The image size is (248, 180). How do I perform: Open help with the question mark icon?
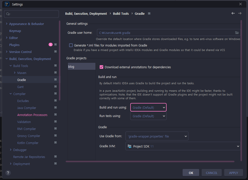click(x=8, y=173)
